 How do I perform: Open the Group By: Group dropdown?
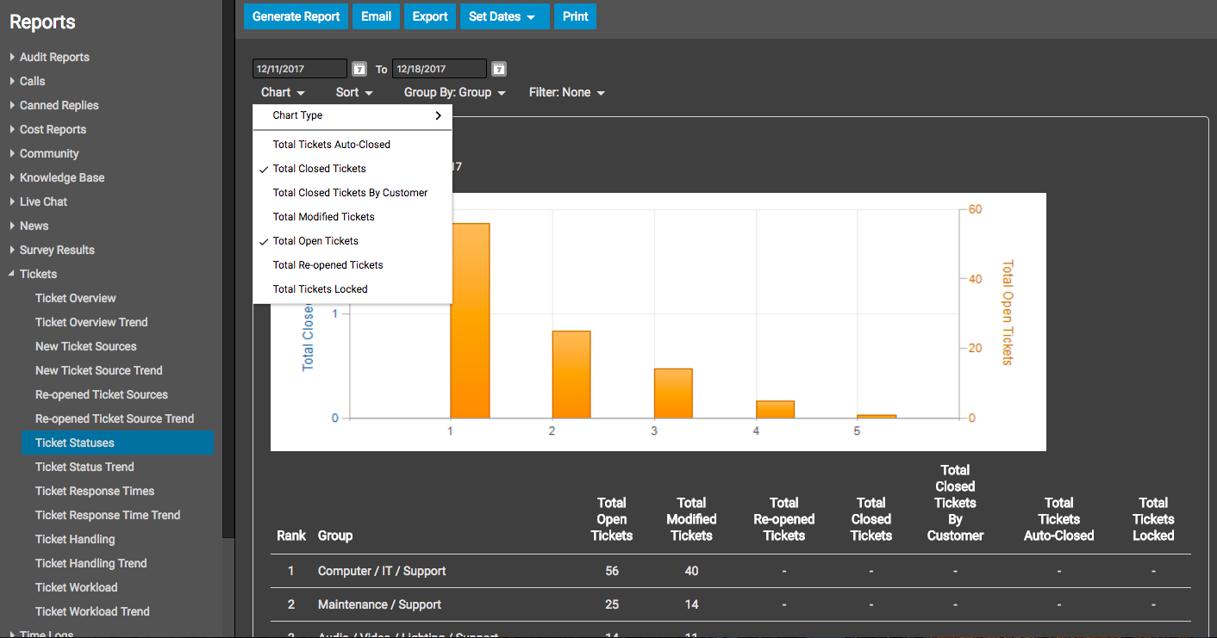pos(454,92)
